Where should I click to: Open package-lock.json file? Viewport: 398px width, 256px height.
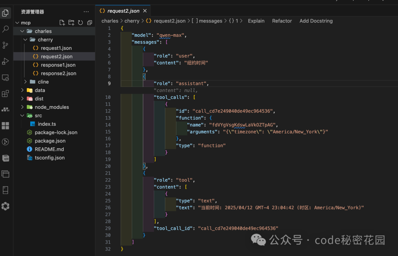(54, 132)
